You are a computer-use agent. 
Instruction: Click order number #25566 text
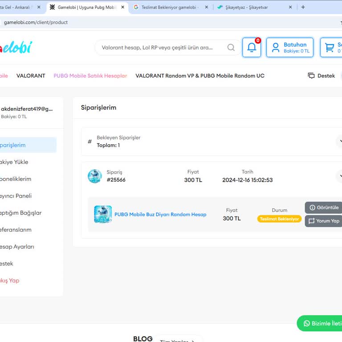coord(116,180)
